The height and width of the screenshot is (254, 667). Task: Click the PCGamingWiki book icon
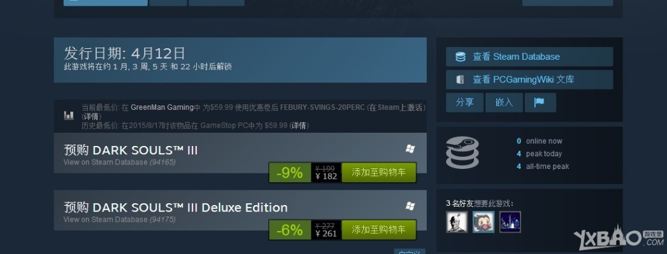pos(460,80)
